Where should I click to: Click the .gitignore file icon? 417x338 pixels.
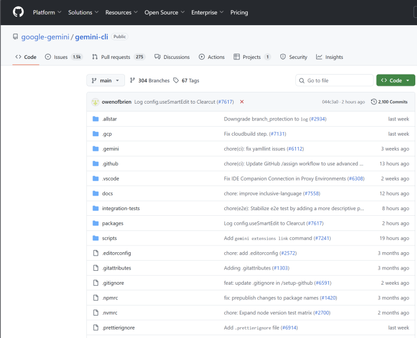pyautogui.click(x=96, y=283)
